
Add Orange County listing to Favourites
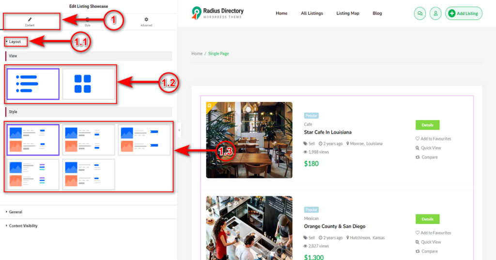(434, 233)
